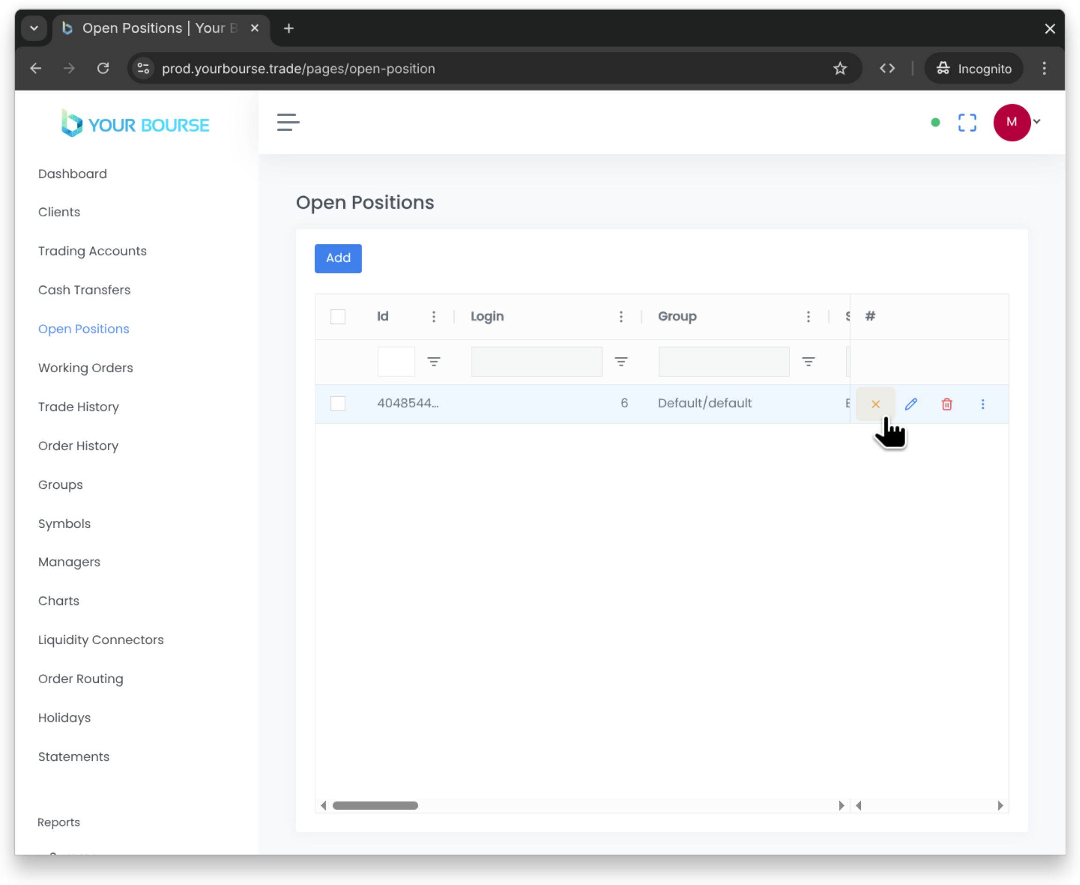This screenshot has height=885, width=1080.
Task: Open the Group column options menu
Action: coord(808,317)
